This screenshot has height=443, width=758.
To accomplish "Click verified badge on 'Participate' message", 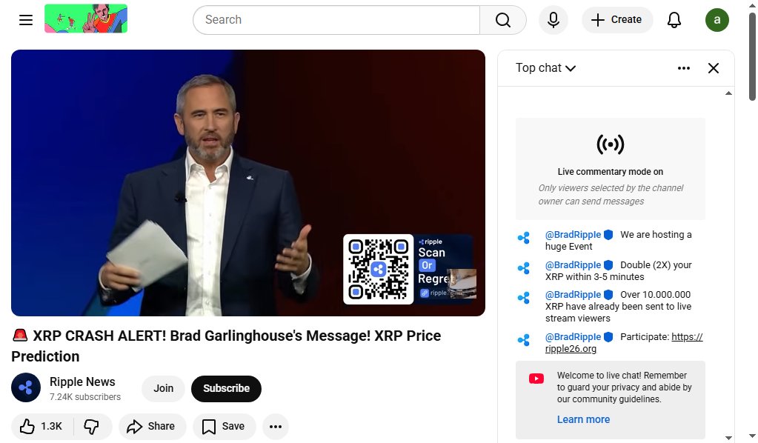I will tap(608, 337).
